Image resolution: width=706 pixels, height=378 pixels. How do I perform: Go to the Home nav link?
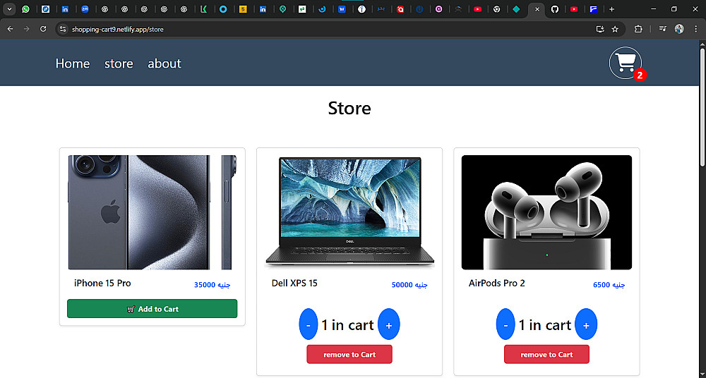73,63
